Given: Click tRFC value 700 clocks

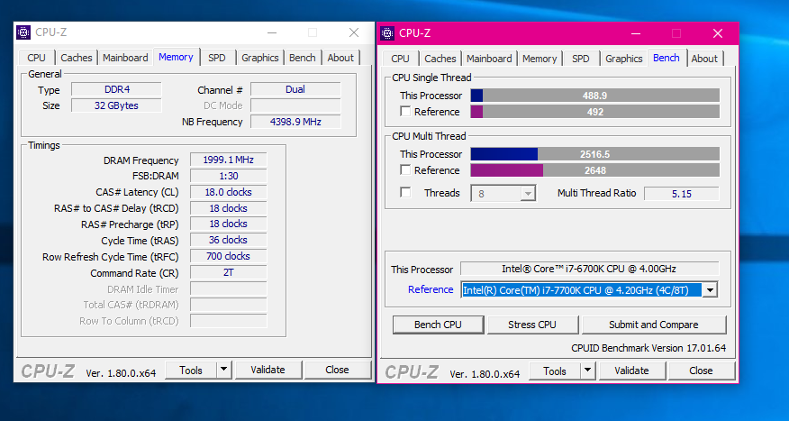Looking at the screenshot, I should (229, 256).
